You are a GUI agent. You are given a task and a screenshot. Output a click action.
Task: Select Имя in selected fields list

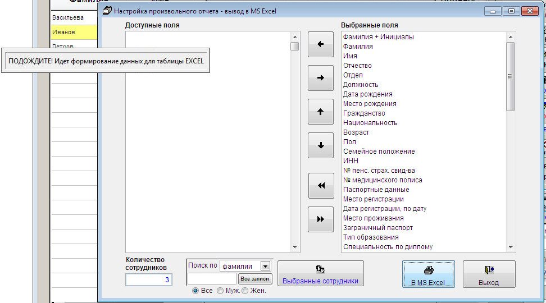click(350, 56)
